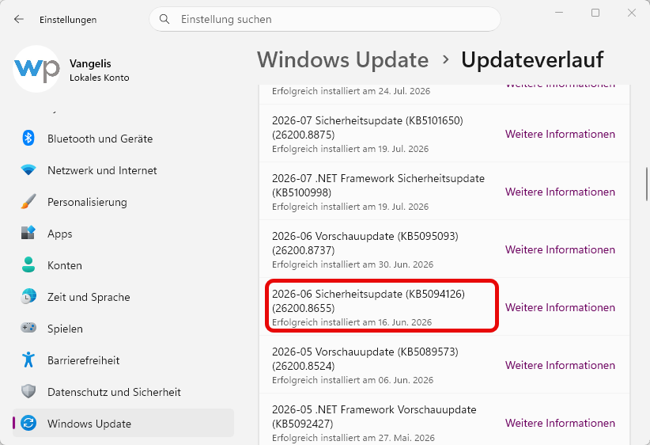Click the Bluetooth icon in sidebar
This screenshot has width=650, height=445.
[x=28, y=138]
